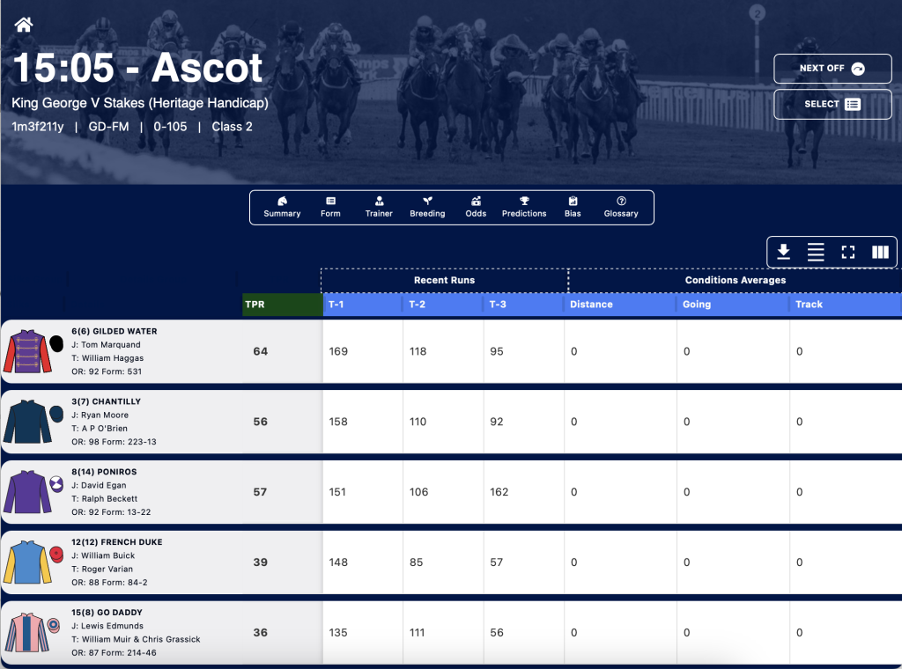Click CHANTILLY's navy silk thumbnail

click(27, 422)
